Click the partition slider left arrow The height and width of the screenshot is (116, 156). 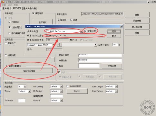tap(58, 45)
